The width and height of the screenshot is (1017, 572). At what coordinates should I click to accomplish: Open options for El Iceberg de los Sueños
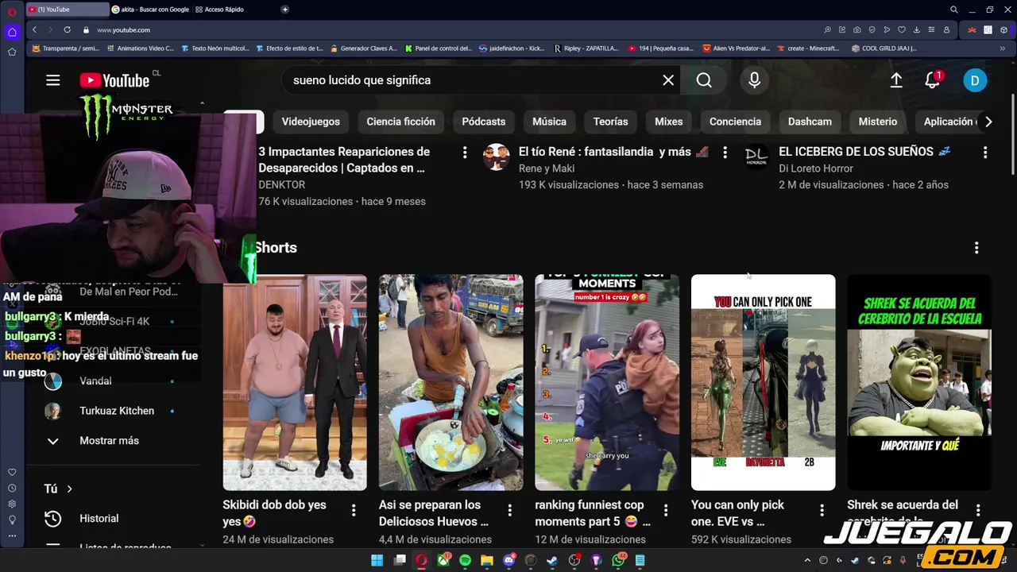pyautogui.click(x=985, y=152)
